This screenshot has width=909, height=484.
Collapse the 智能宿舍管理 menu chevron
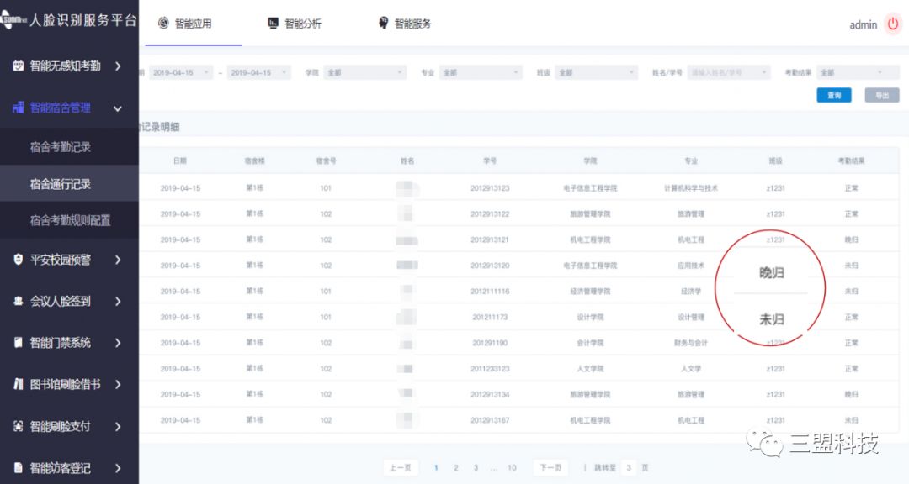(118, 108)
